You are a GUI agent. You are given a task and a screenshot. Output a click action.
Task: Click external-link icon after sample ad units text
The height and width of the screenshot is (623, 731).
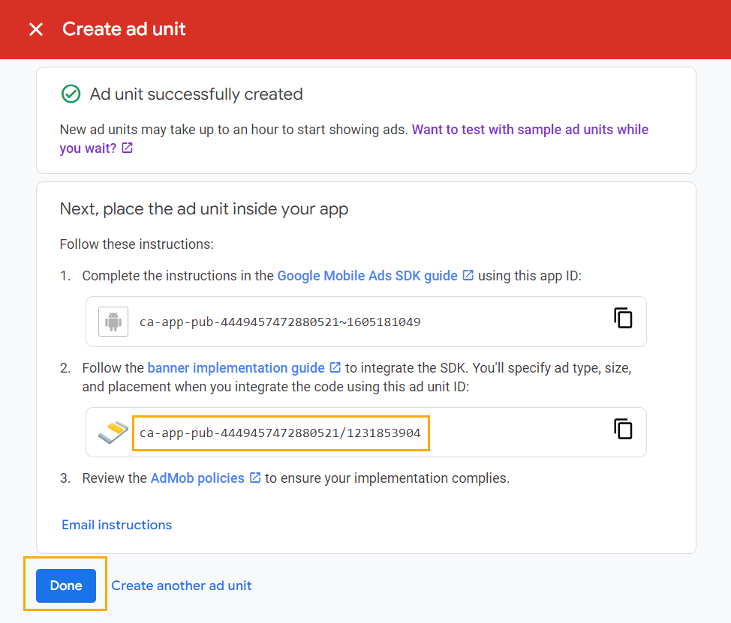click(128, 148)
